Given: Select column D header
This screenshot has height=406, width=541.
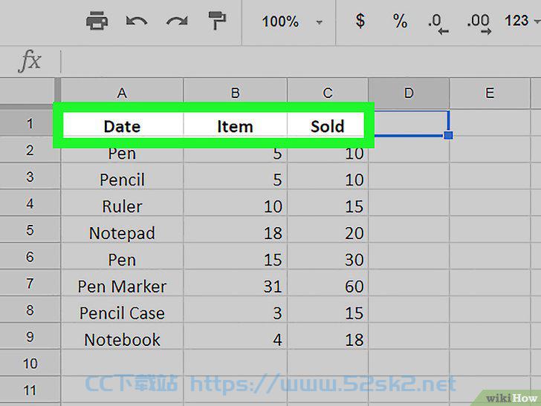Looking at the screenshot, I should [x=409, y=93].
